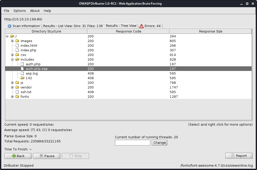Click the auth.php file icon

[x=22, y=64]
